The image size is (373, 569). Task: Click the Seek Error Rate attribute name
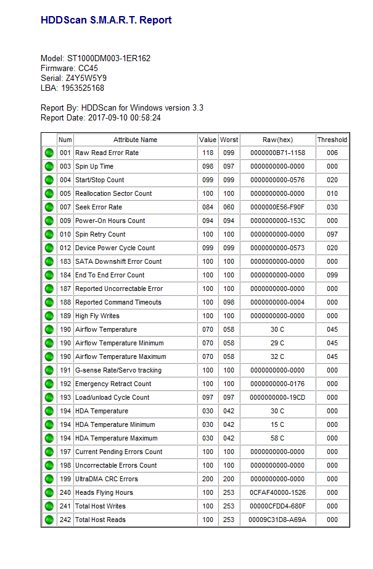(x=99, y=207)
